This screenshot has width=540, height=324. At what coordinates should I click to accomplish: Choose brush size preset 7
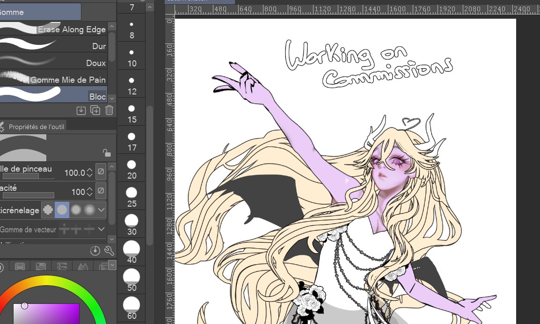pyautogui.click(x=131, y=7)
